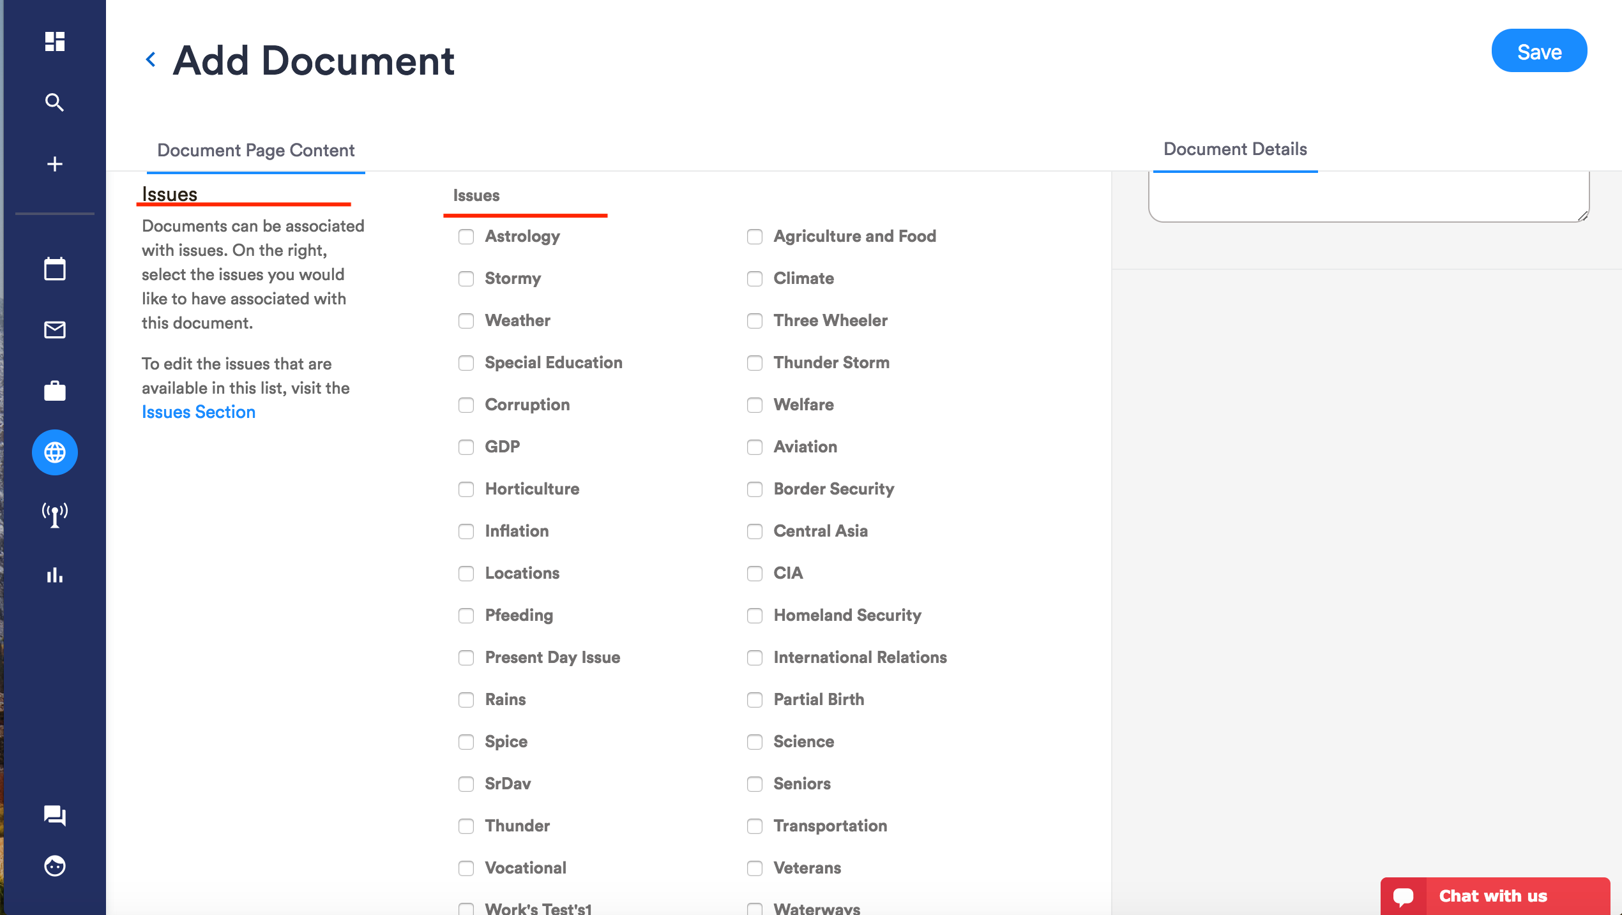Select the globe website icon
The image size is (1622, 915).
pyautogui.click(x=55, y=452)
